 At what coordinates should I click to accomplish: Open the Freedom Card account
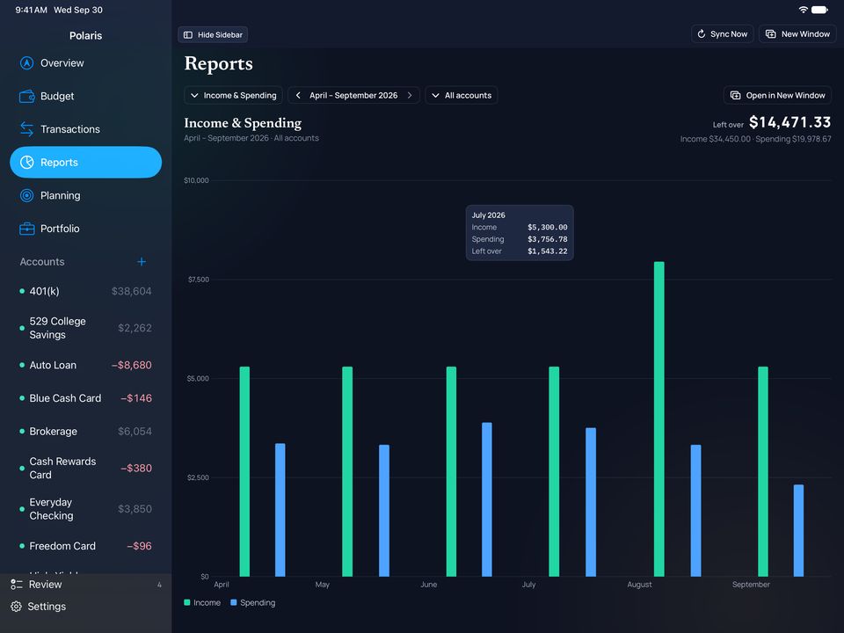coord(85,546)
